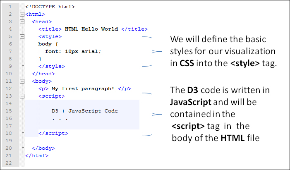Click the D3 + JavaScript Code line
290x170 pixels.
[85, 111]
